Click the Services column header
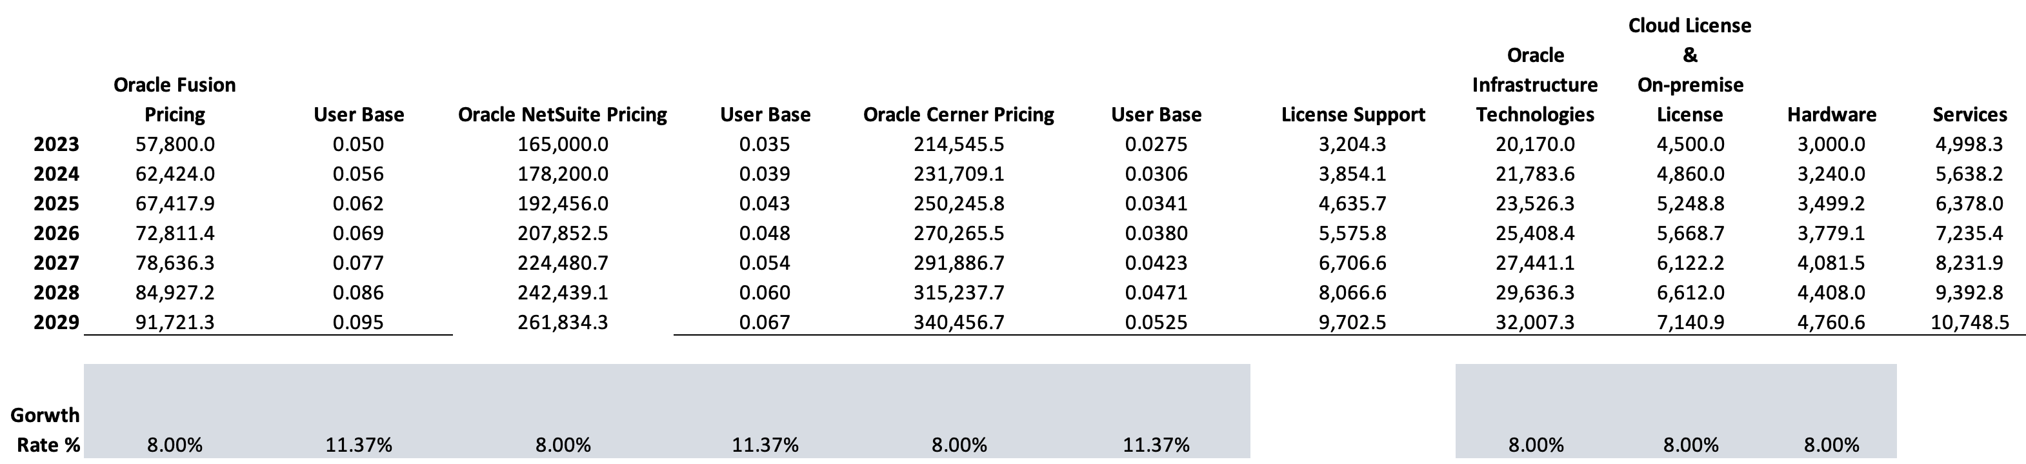 point(1969,115)
